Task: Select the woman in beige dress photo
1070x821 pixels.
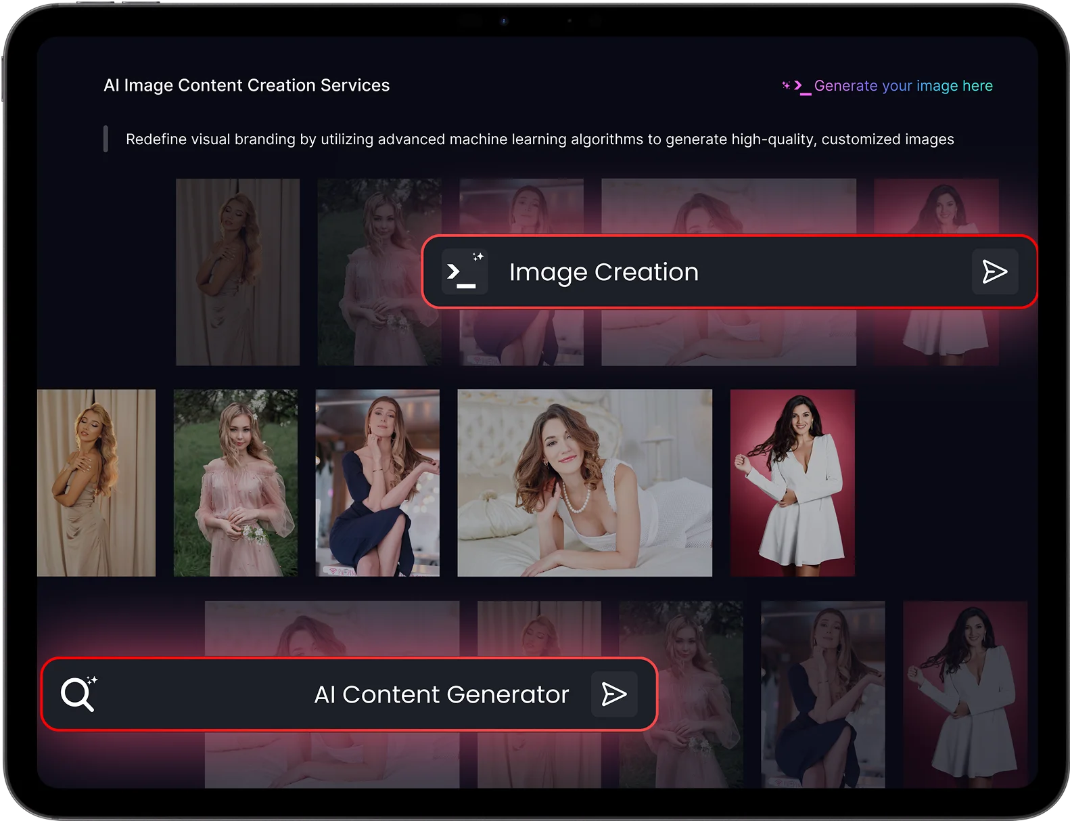Action: pyautogui.click(x=96, y=483)
